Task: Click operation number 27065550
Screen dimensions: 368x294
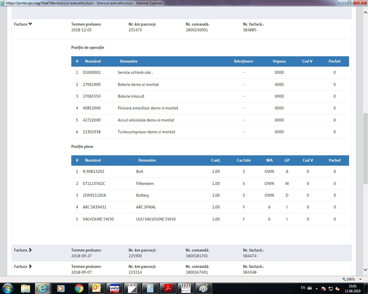Action: tap(92, 96)
